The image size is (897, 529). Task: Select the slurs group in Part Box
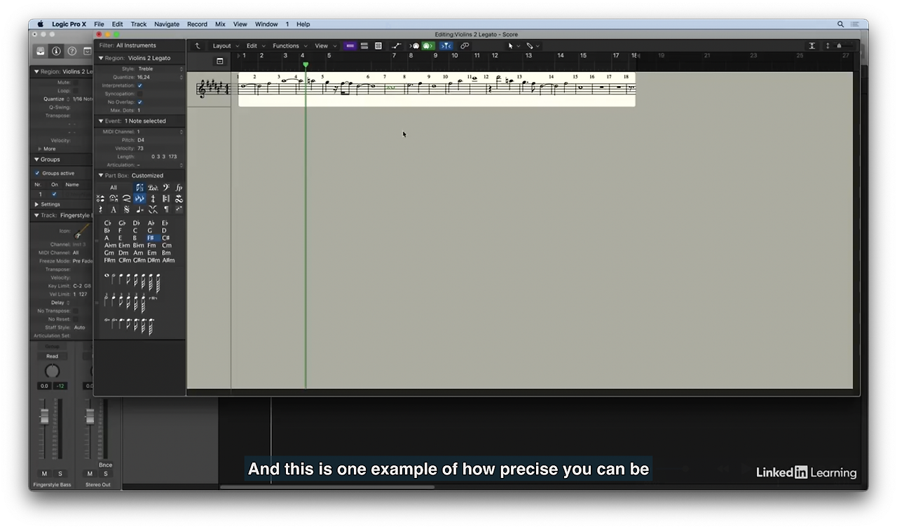(x=126, y=199)
